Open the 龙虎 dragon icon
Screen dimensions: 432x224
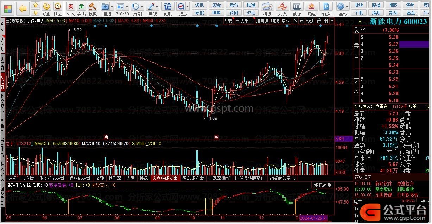coord(282,6)
